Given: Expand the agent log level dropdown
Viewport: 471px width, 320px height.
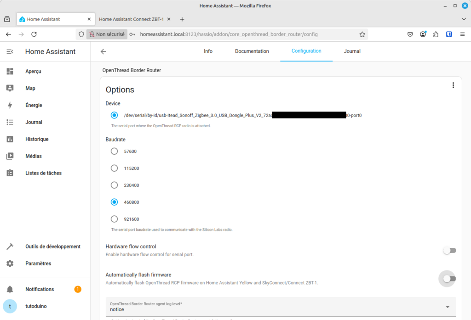Looking at the screenshot, I should 281,307.
